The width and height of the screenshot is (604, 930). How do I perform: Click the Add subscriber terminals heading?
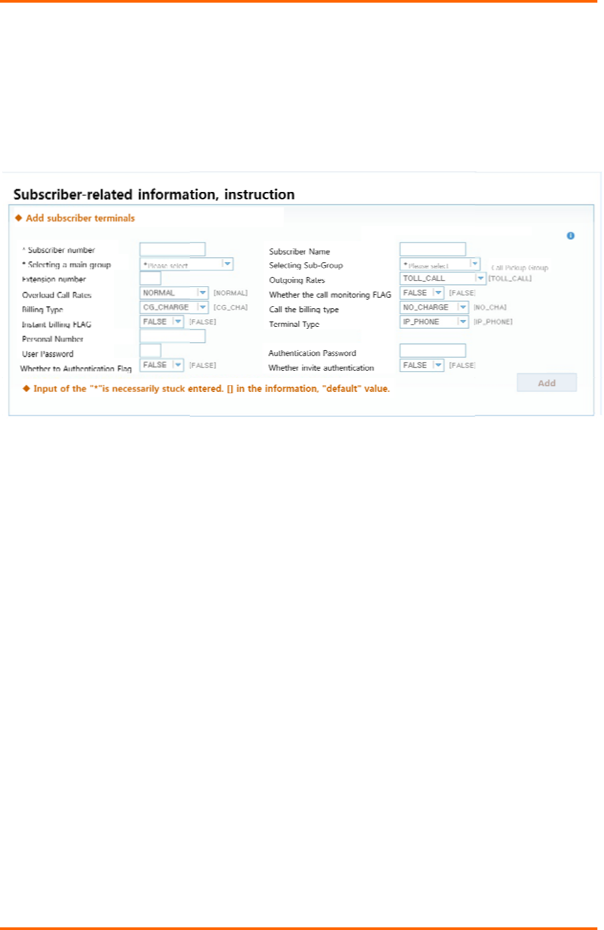pos(80,218)
